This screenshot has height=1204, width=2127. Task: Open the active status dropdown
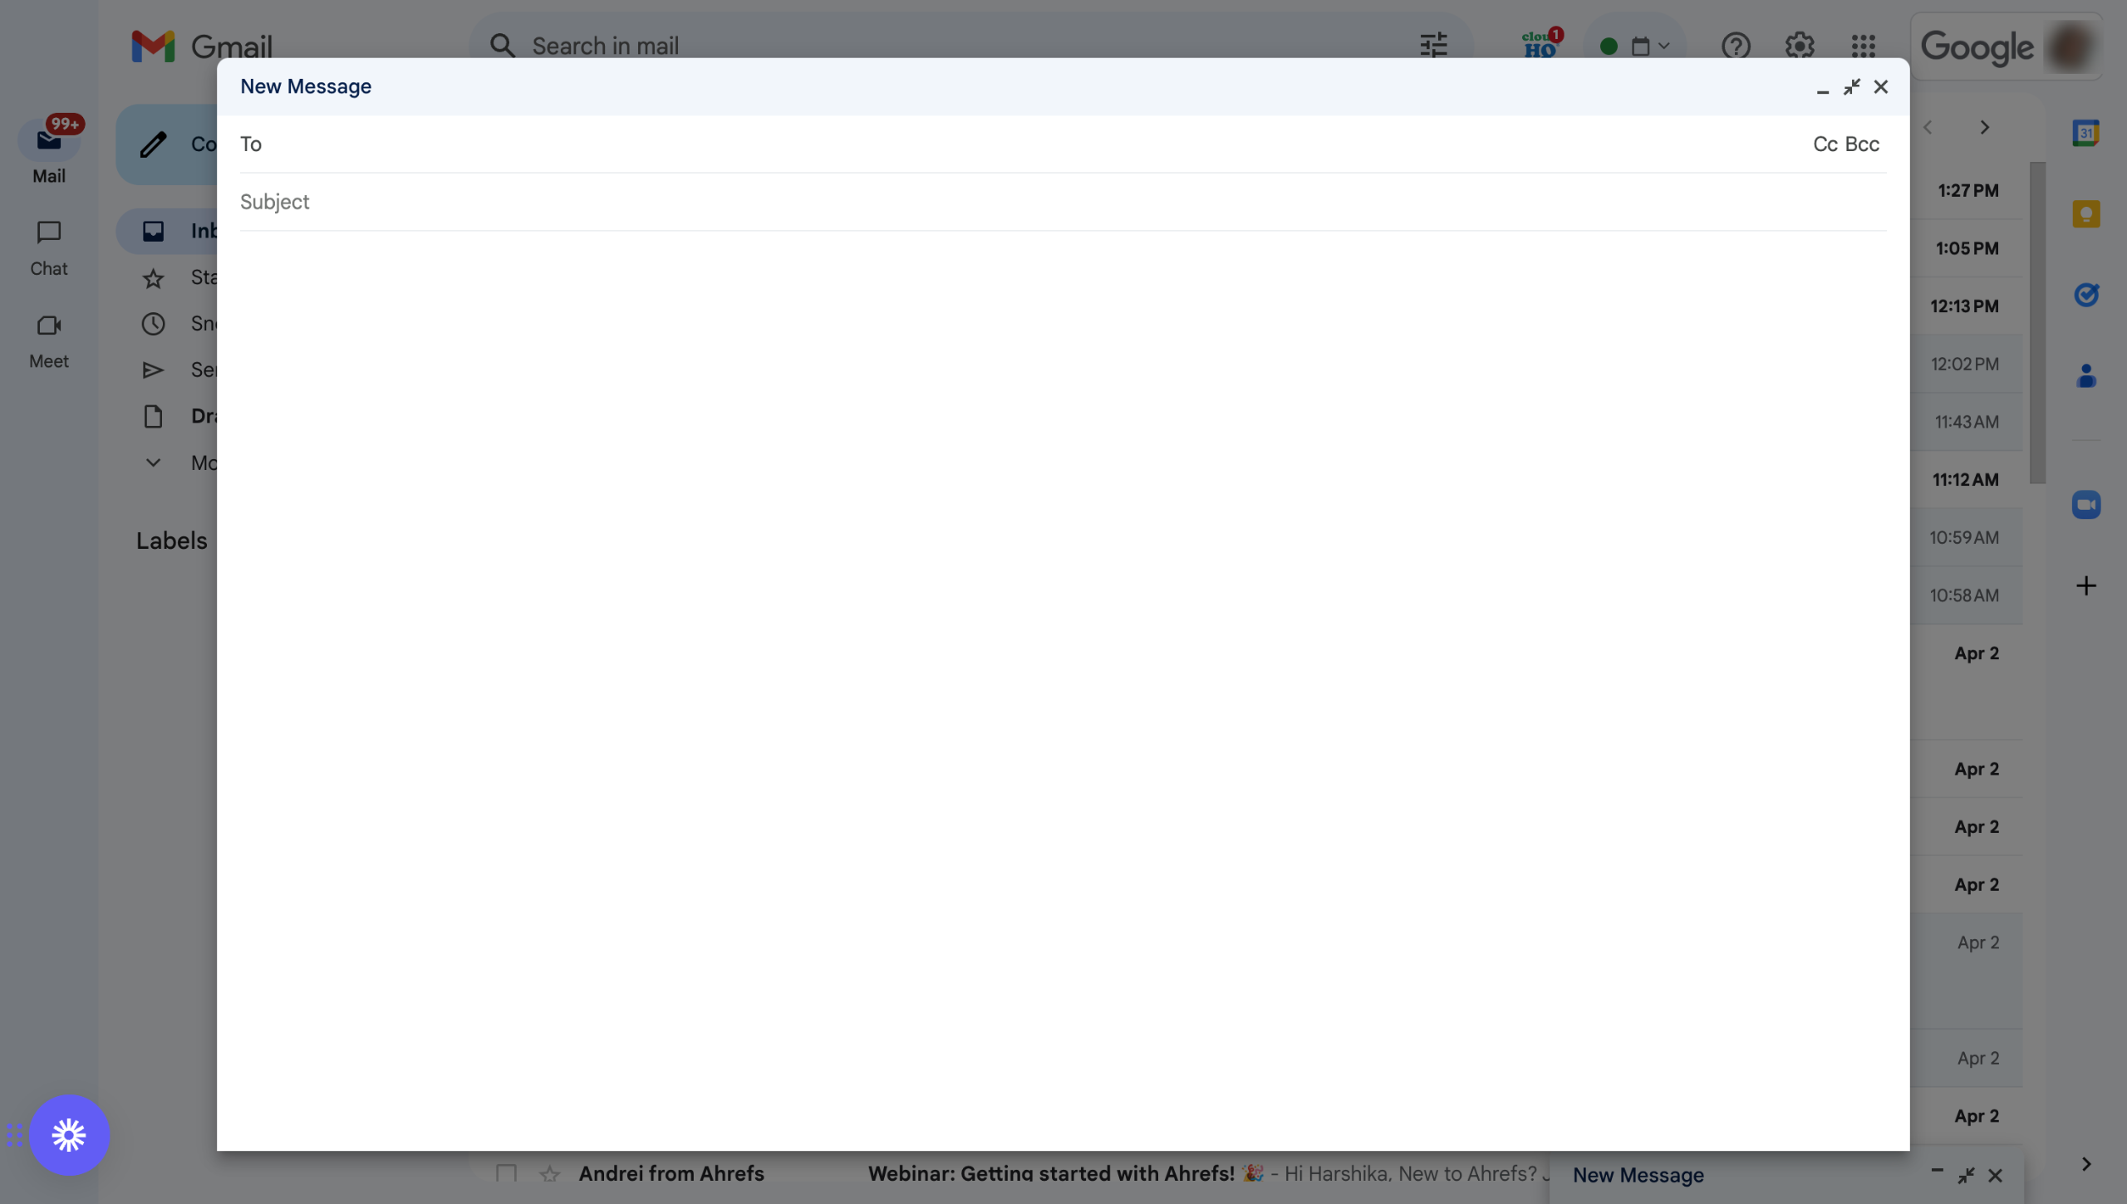1634,46
